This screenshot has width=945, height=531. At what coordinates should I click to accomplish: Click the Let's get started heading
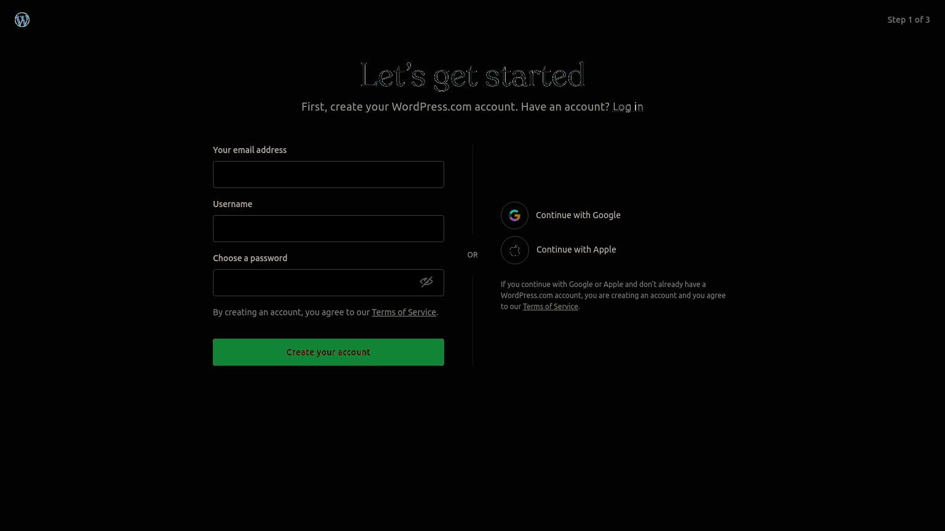(472, 76)
